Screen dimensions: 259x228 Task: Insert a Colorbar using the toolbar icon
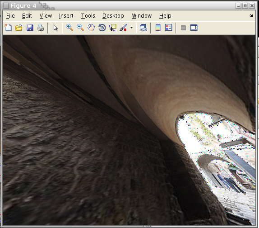point(158,28)
